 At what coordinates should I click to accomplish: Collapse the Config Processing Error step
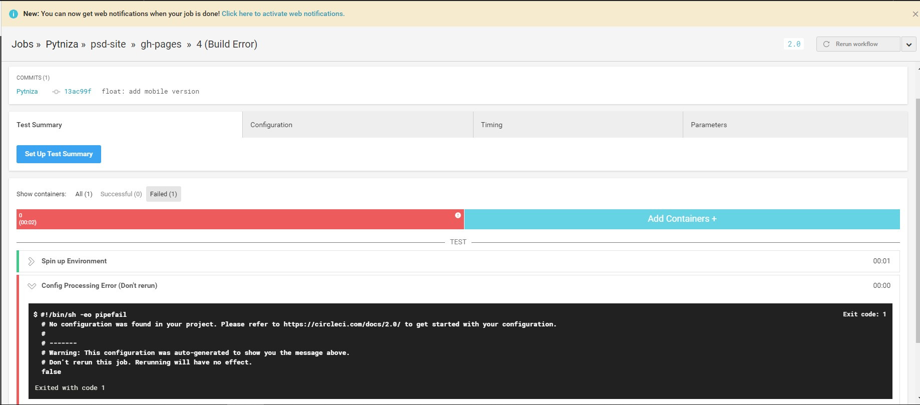32,286
